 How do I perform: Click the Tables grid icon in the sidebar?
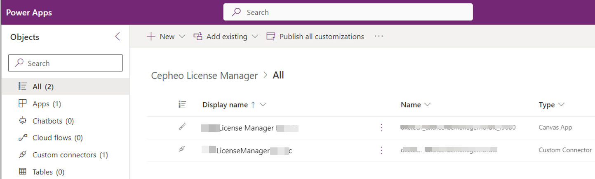click(23, 172)
